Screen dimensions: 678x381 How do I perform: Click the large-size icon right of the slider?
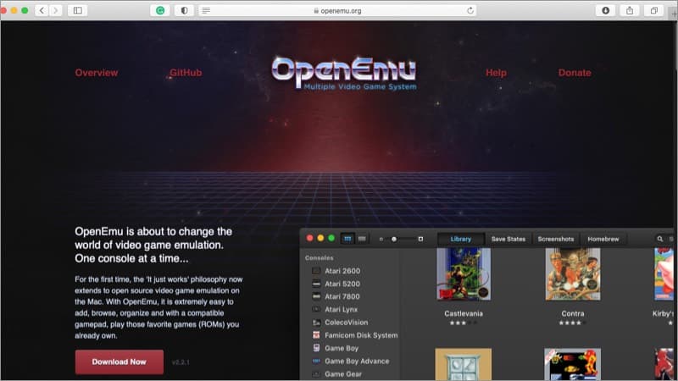(x=420, y=239)
